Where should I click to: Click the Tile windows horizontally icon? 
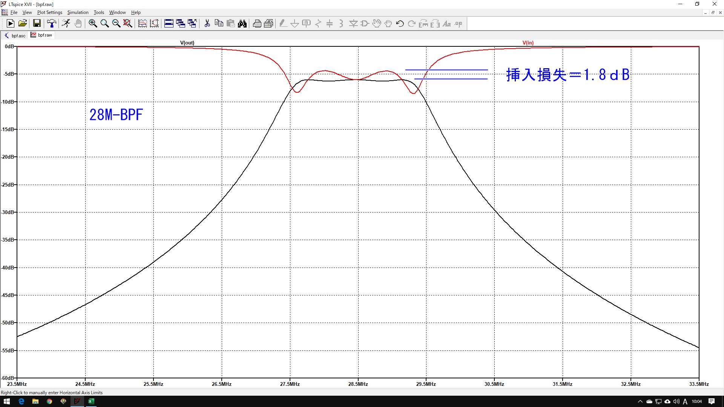(x=169, y=24)
